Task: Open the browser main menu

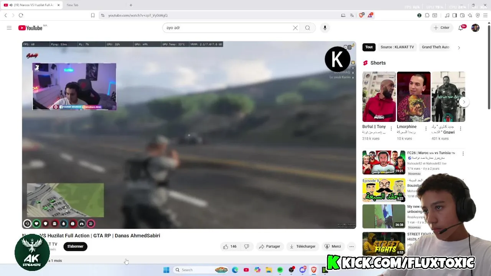Action: click(x=485, y=15)
